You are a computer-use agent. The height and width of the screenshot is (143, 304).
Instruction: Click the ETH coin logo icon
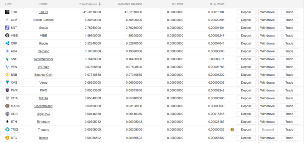[x=7, y=122]
